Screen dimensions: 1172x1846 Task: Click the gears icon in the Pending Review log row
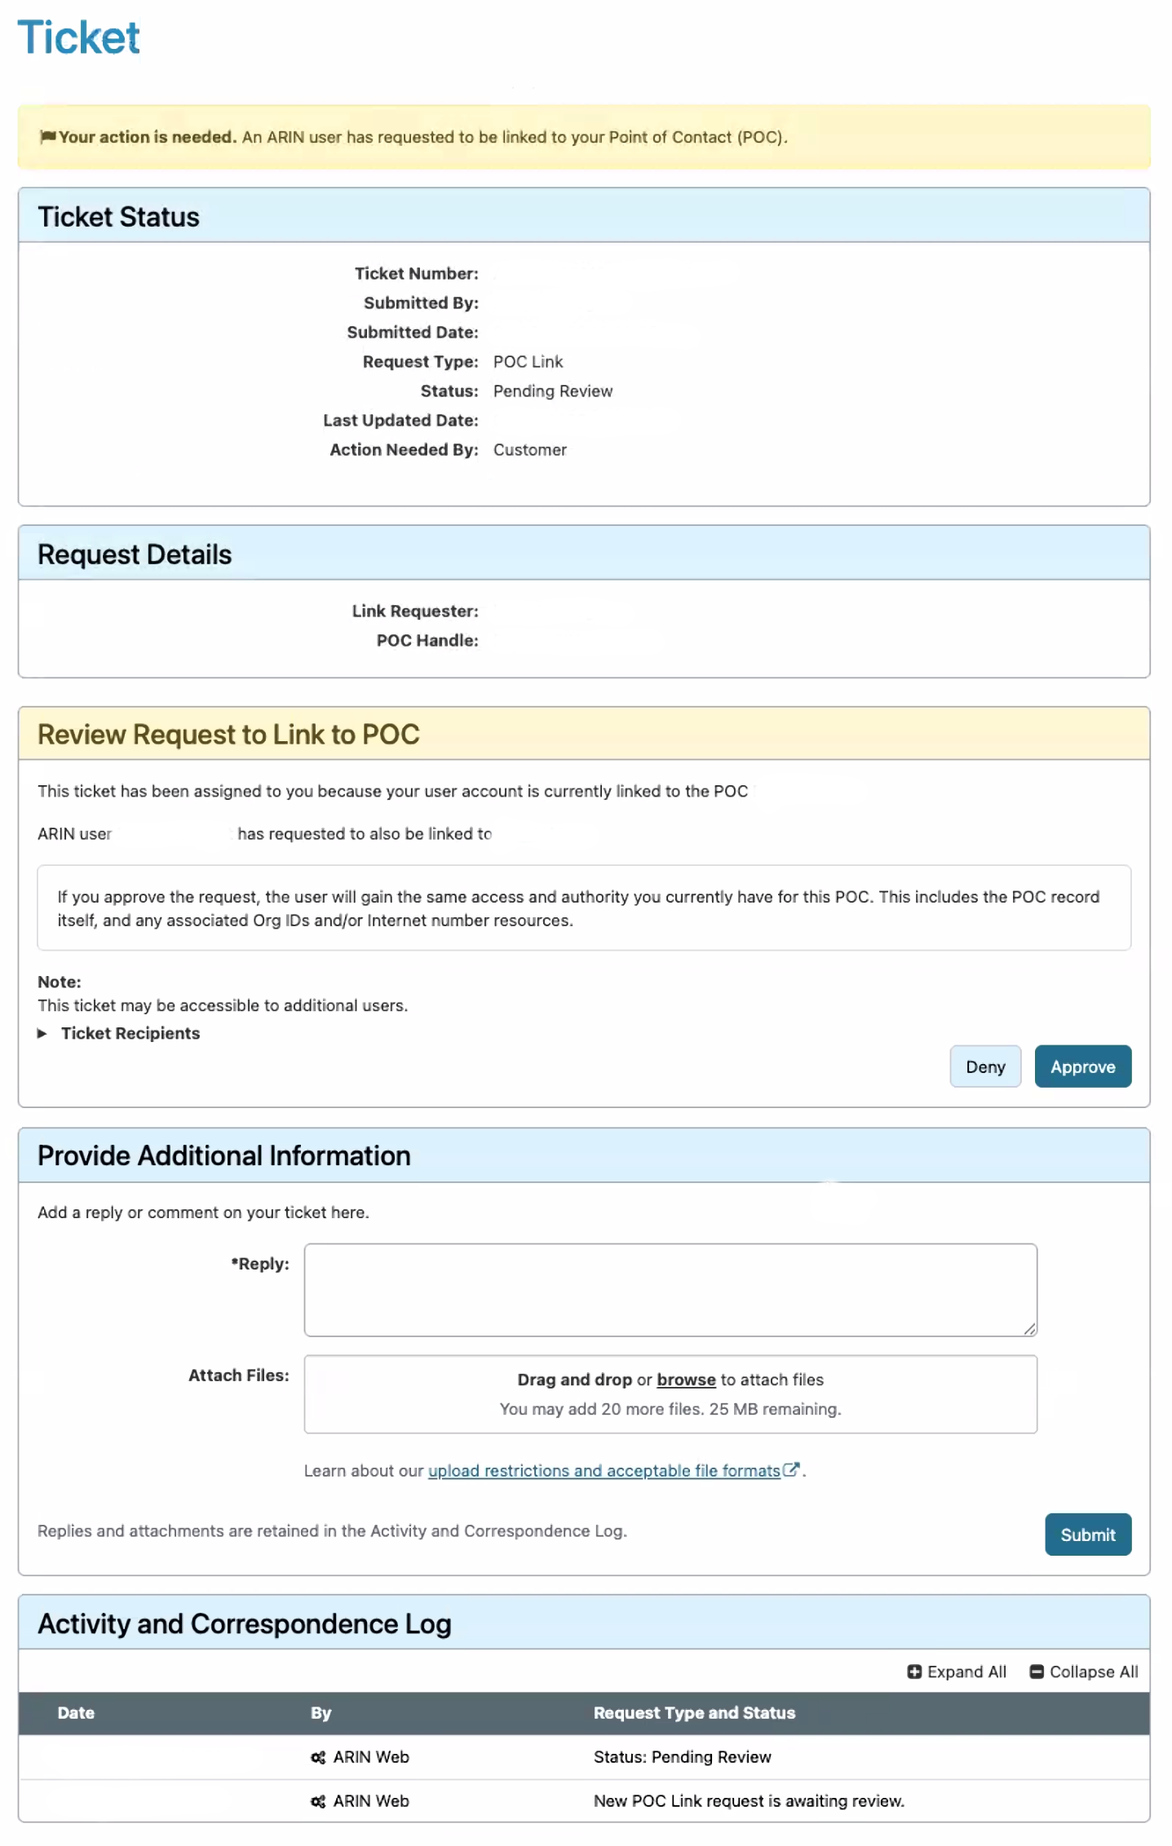[318, 1757]
